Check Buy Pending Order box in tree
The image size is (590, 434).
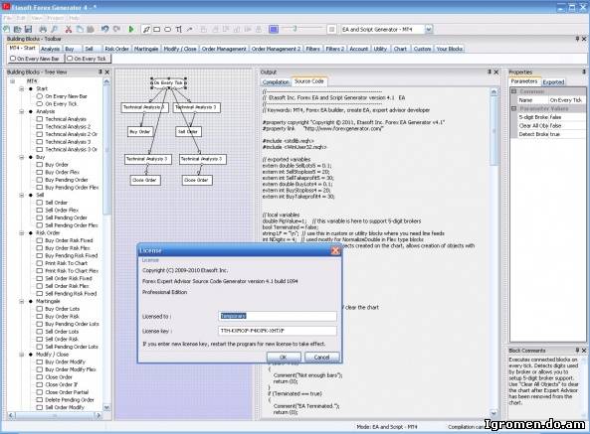[x=39, y=180]
